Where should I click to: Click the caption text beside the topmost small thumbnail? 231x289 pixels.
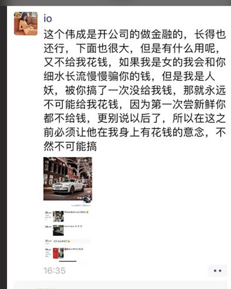[x=77, y=212]
